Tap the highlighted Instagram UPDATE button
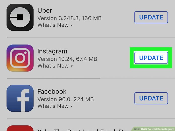 click(x=151, y=58)
